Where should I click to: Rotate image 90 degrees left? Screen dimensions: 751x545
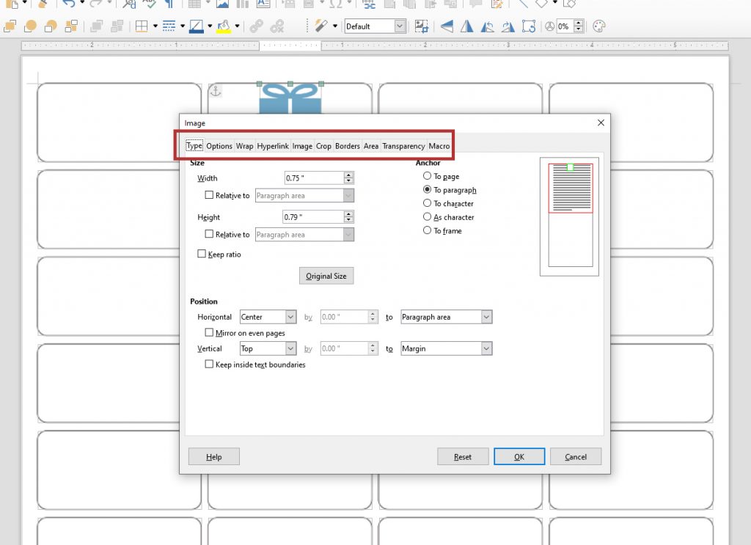tap(487, 26)
